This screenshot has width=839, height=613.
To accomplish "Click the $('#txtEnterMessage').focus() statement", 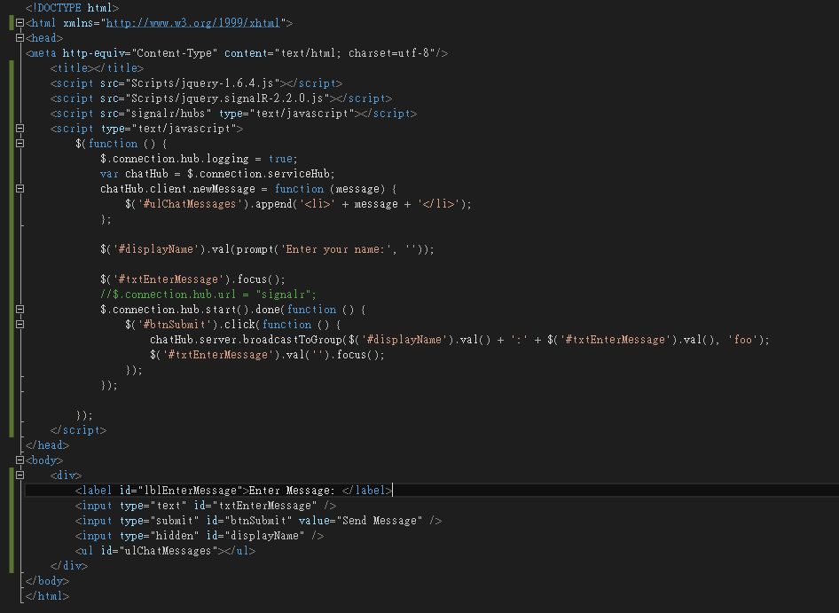I will coord(192,279).
